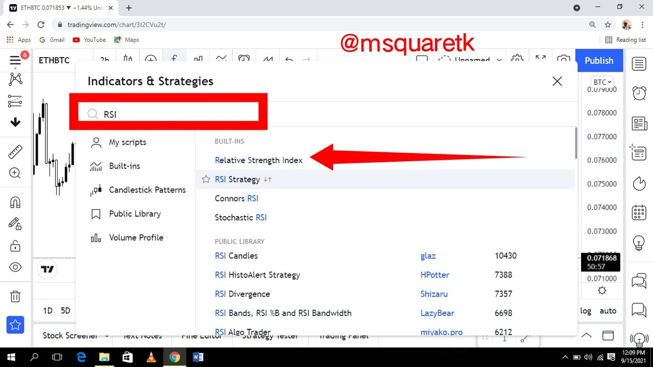Image resolution: width=653 pixels, height=367 pixels.
Task: Click the indicator search field containing RSI
Action: pyautogui.click(x=168, y=114)
